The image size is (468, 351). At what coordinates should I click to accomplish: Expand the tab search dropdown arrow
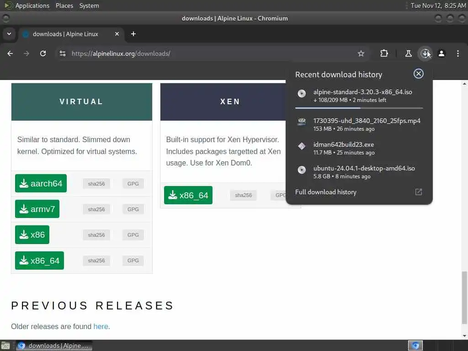point(9,34)
